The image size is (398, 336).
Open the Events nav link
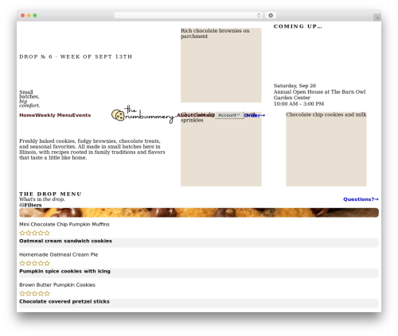[x=81, y=115]
